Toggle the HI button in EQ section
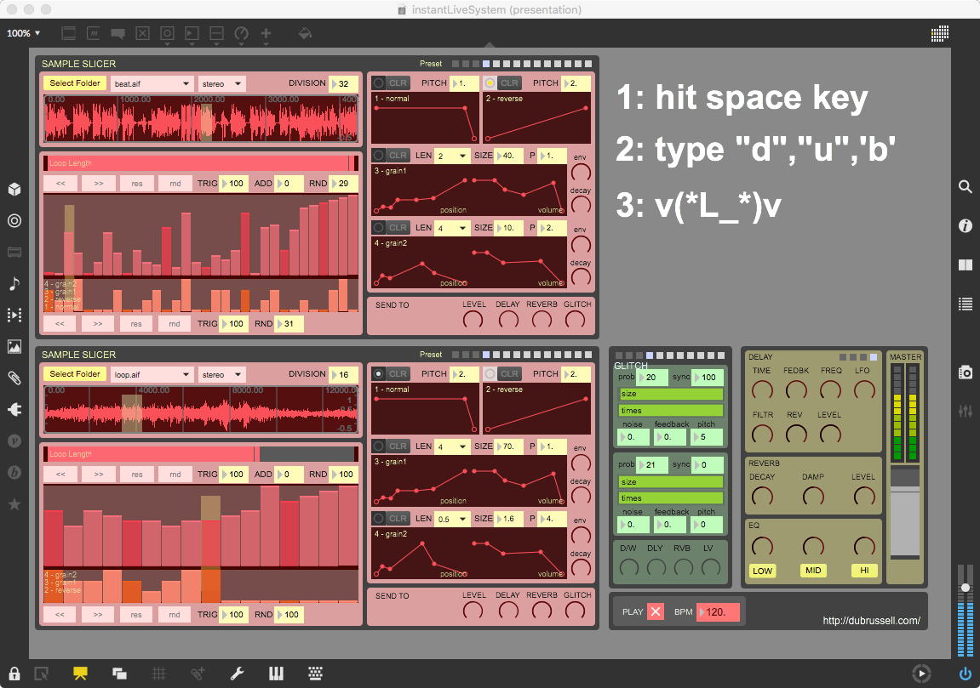Viewport: 980px width, 688px height. pyautogui.click(x=863, y=571)
